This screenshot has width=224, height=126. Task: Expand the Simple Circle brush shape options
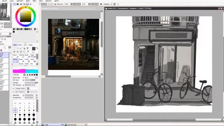point(13,89)
